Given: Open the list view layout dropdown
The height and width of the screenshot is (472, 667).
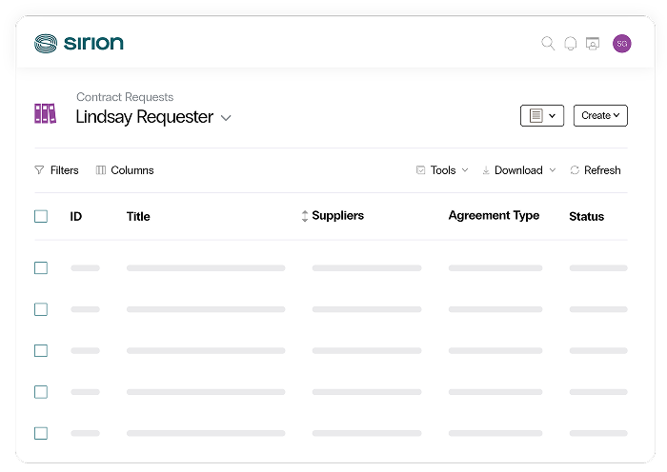Looking at the screenshot, I should [542, 115].
